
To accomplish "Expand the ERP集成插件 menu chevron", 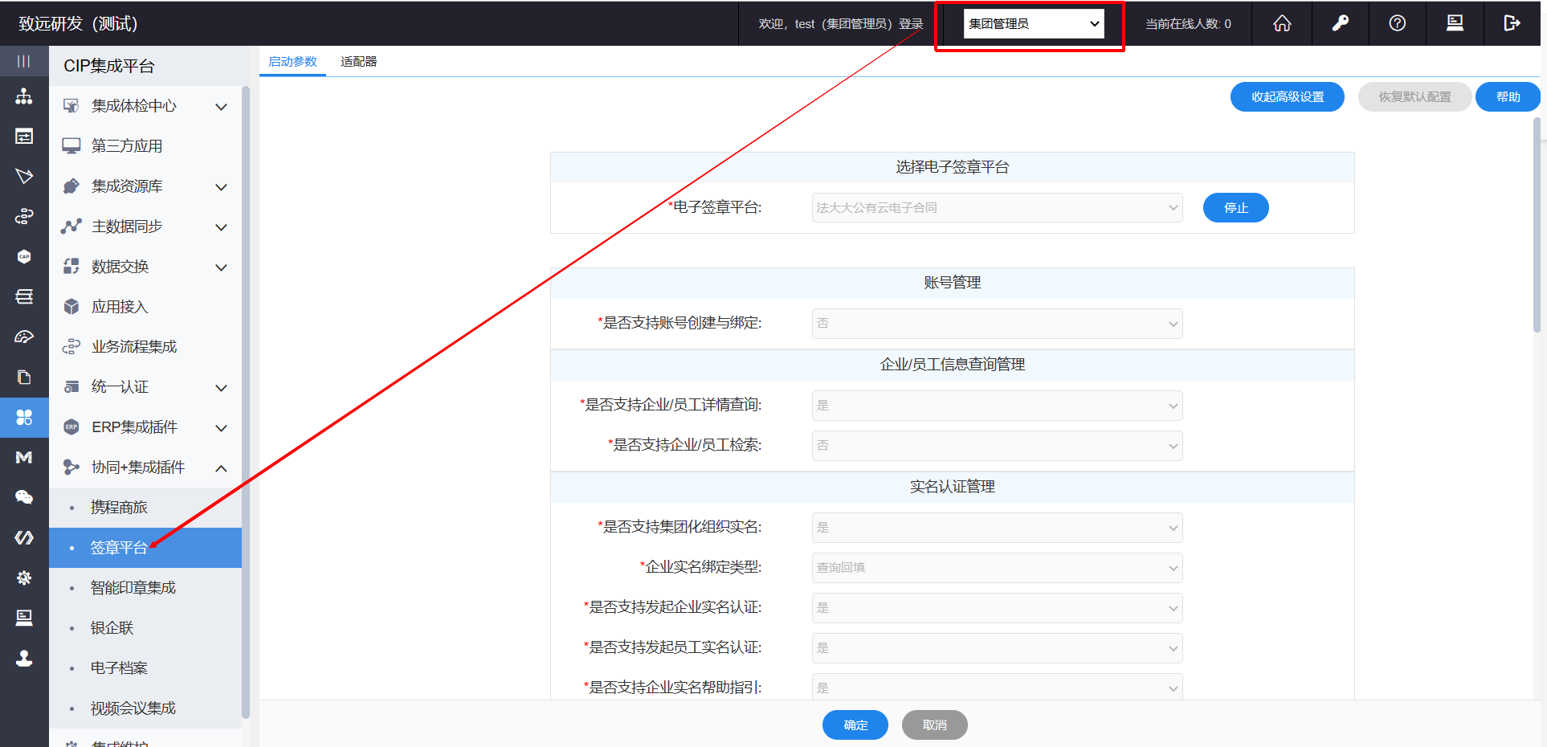I will 221,428.
